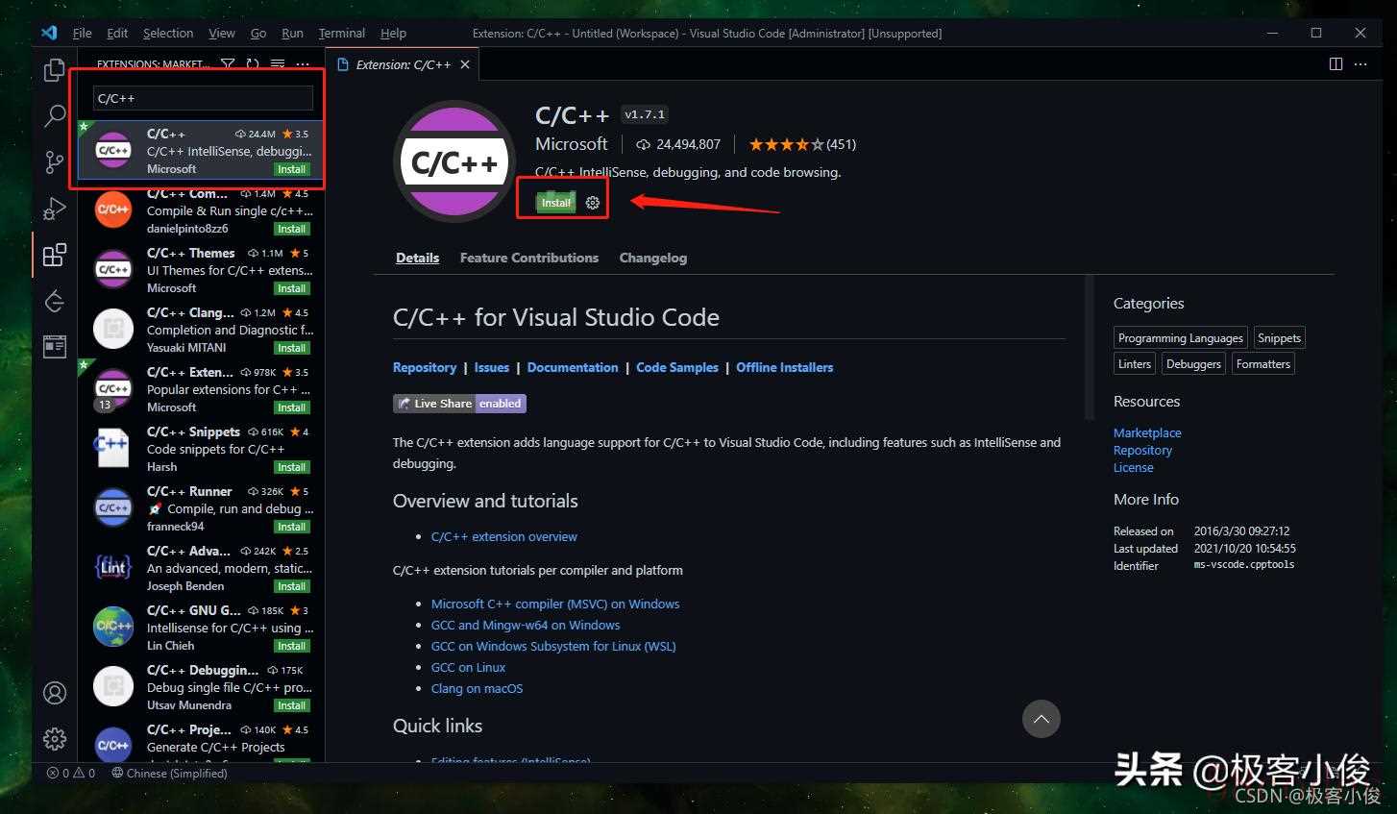Open the Accounts icon in activity bar
Screen dimensions: 1397x814
pos(55,692)
